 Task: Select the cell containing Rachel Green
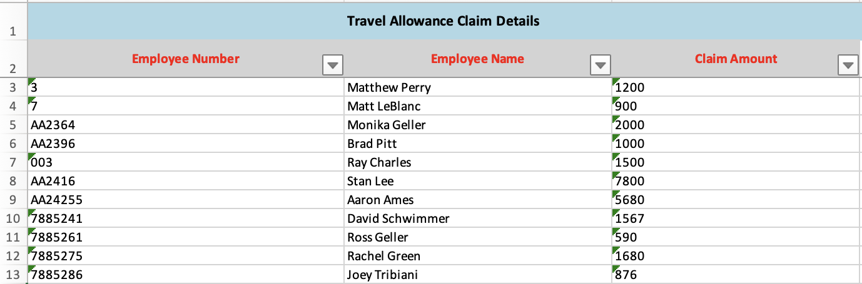coord(383,256)
